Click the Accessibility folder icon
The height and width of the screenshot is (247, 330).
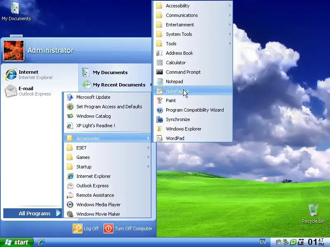pyautogui.click(x=160, y=6)
